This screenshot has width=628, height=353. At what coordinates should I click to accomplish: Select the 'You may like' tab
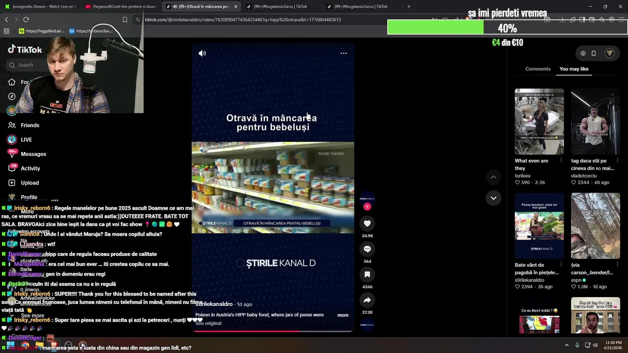pos(574,69)
